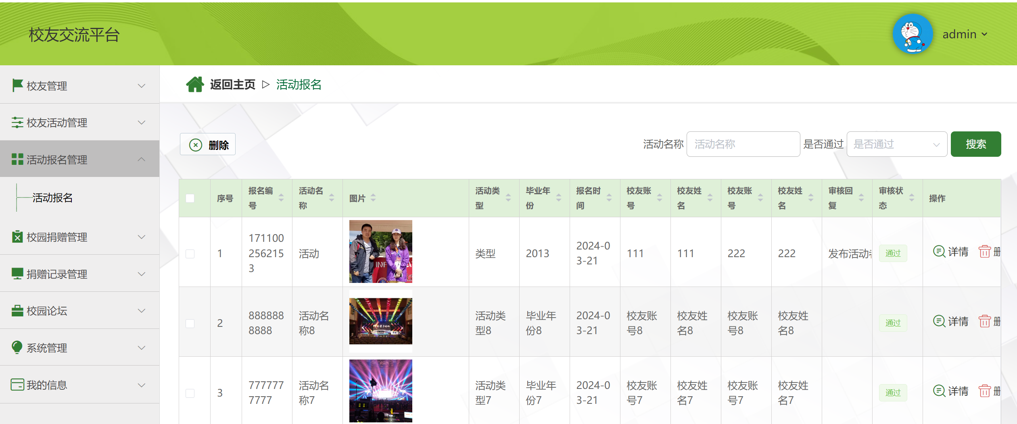Expand the 校友活动管理 sidebar section
The width and height of the screenshot is (1017, 424).
pos(79,123)
